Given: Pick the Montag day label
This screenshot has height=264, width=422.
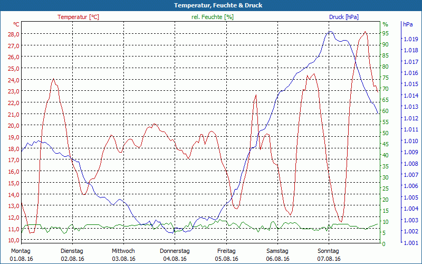Looking at the screenshot, I should (x=21, y=251).
